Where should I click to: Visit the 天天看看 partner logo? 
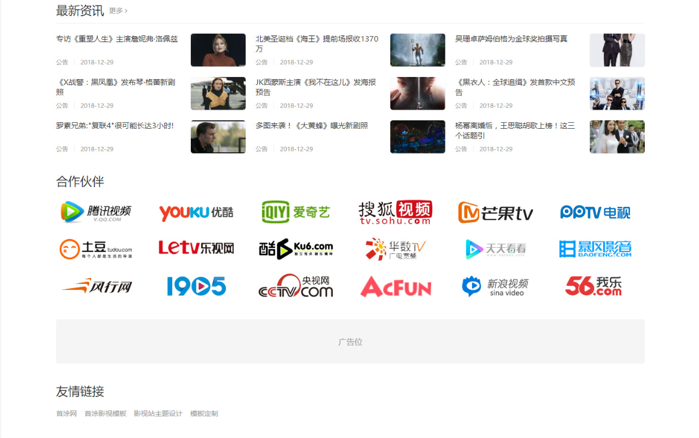pyautogui.click(x=496, y=248)
